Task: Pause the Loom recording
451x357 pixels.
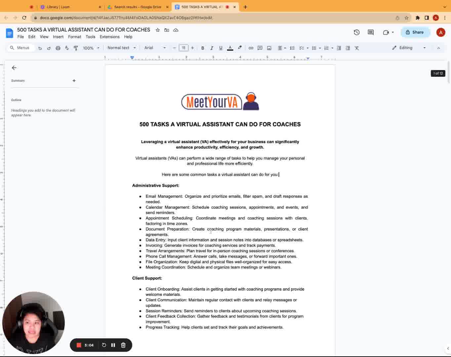Action: pos(113,345)
